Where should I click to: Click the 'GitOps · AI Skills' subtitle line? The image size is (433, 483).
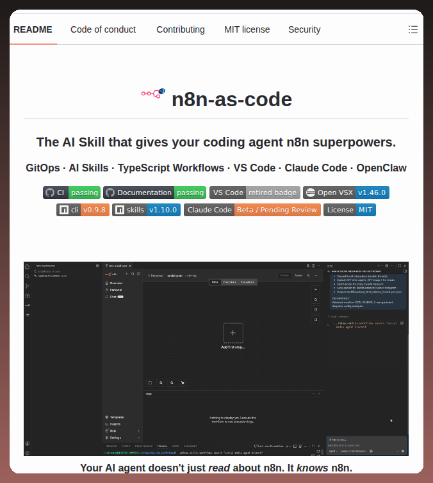point(216,168)
